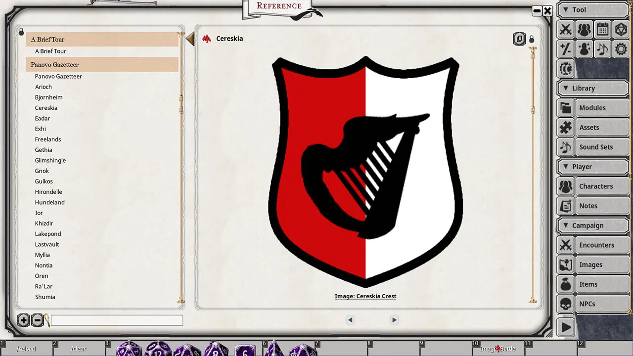Image resolution: width=633 pixels, height=356 pixels.
Task: Click the Modules folder icon
Action: 566,108
